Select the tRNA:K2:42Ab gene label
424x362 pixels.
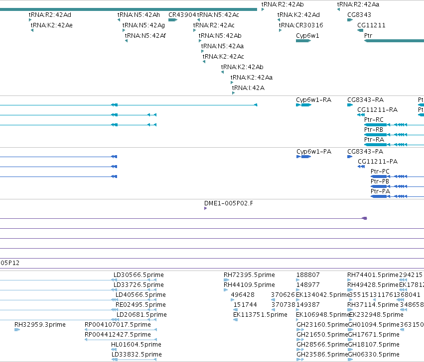242,67
